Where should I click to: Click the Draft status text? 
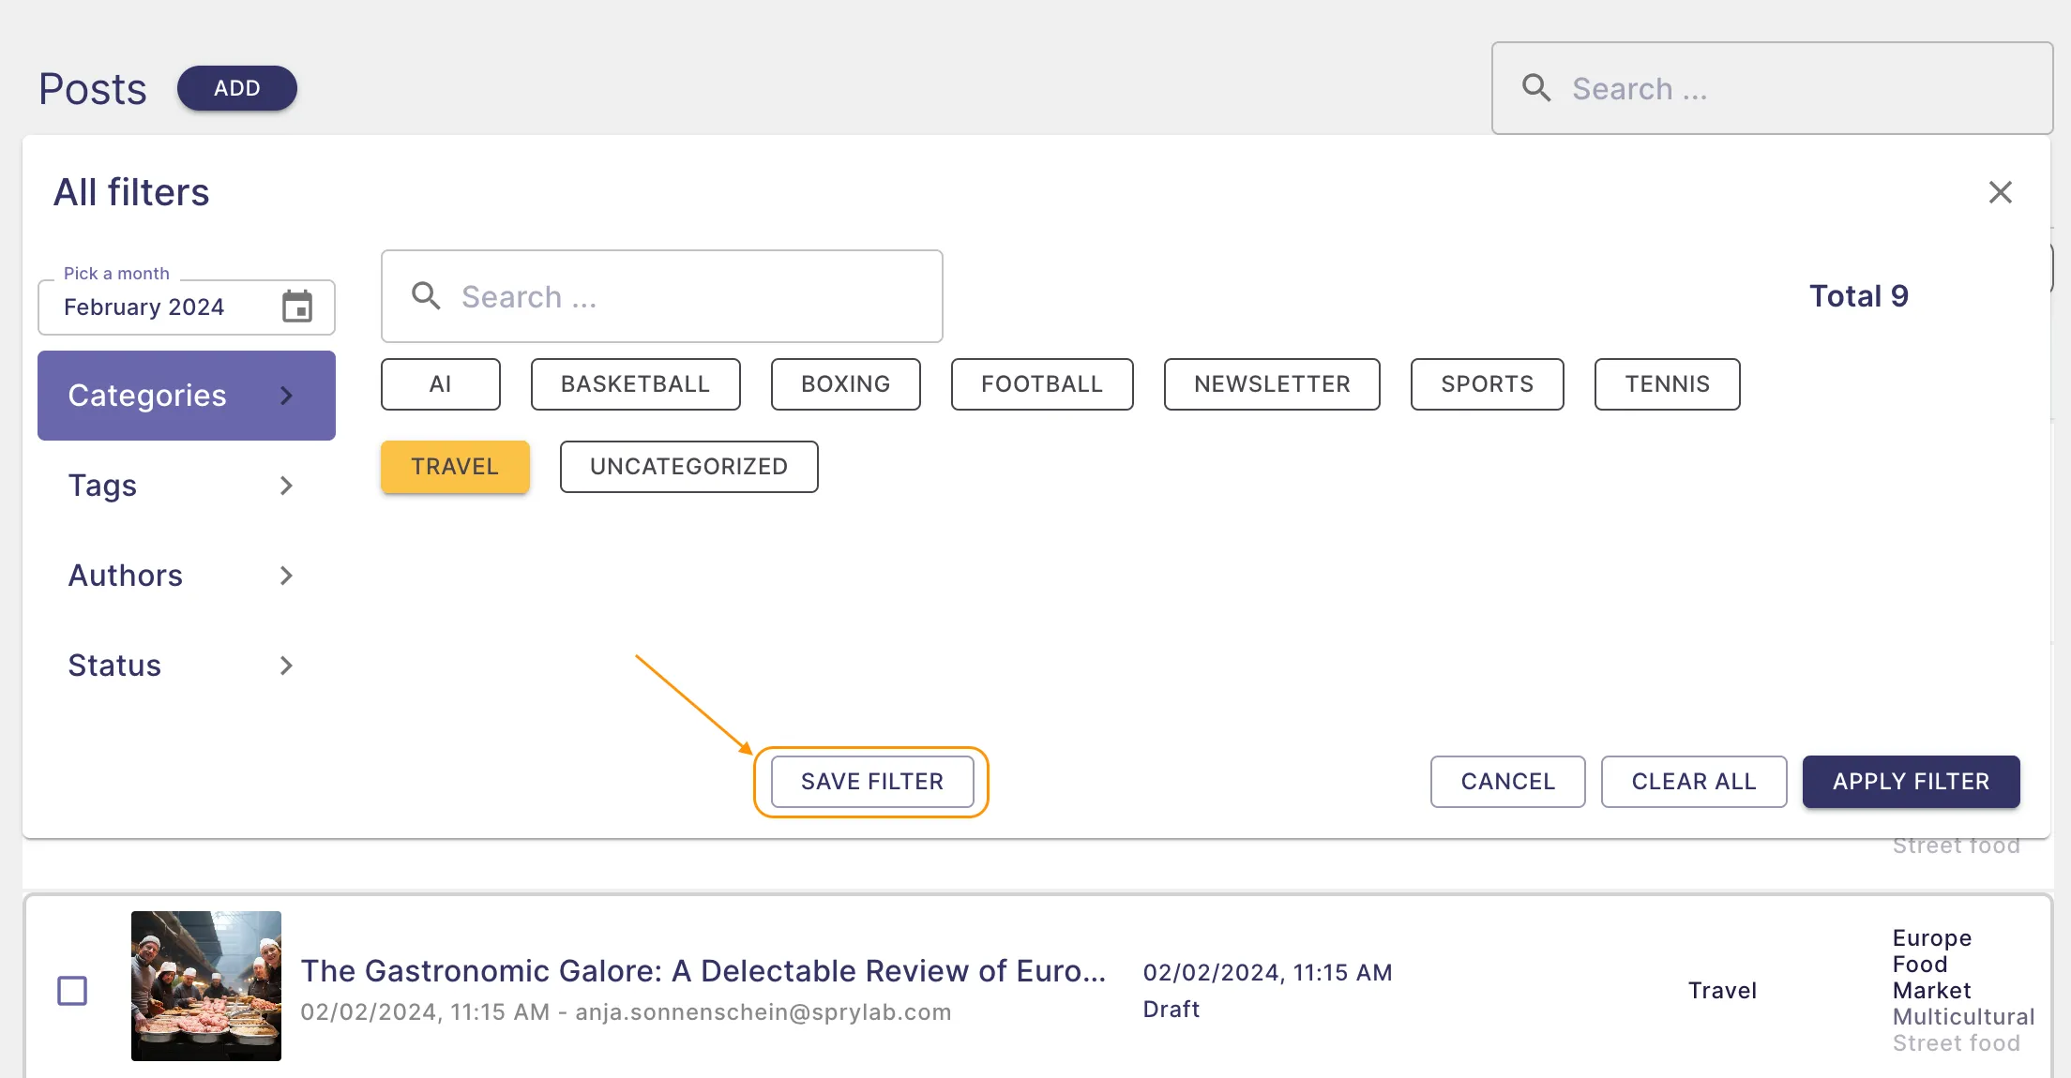pyautogui.click(x=1172, y=1009)
